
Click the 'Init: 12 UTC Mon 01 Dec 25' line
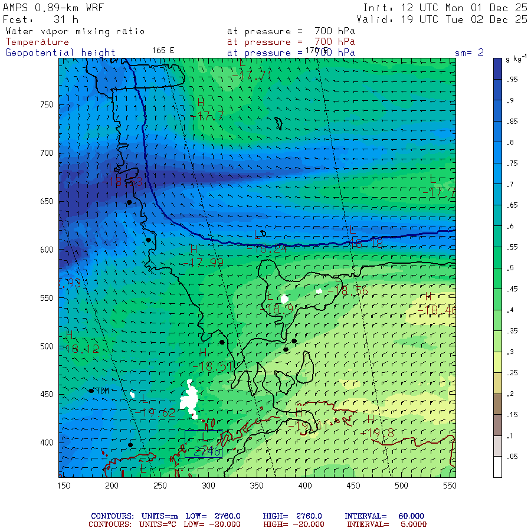click(x=445, y=8)
